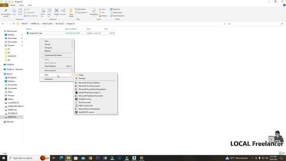Switch to large icons view button
286x161 pixels.
284,153
